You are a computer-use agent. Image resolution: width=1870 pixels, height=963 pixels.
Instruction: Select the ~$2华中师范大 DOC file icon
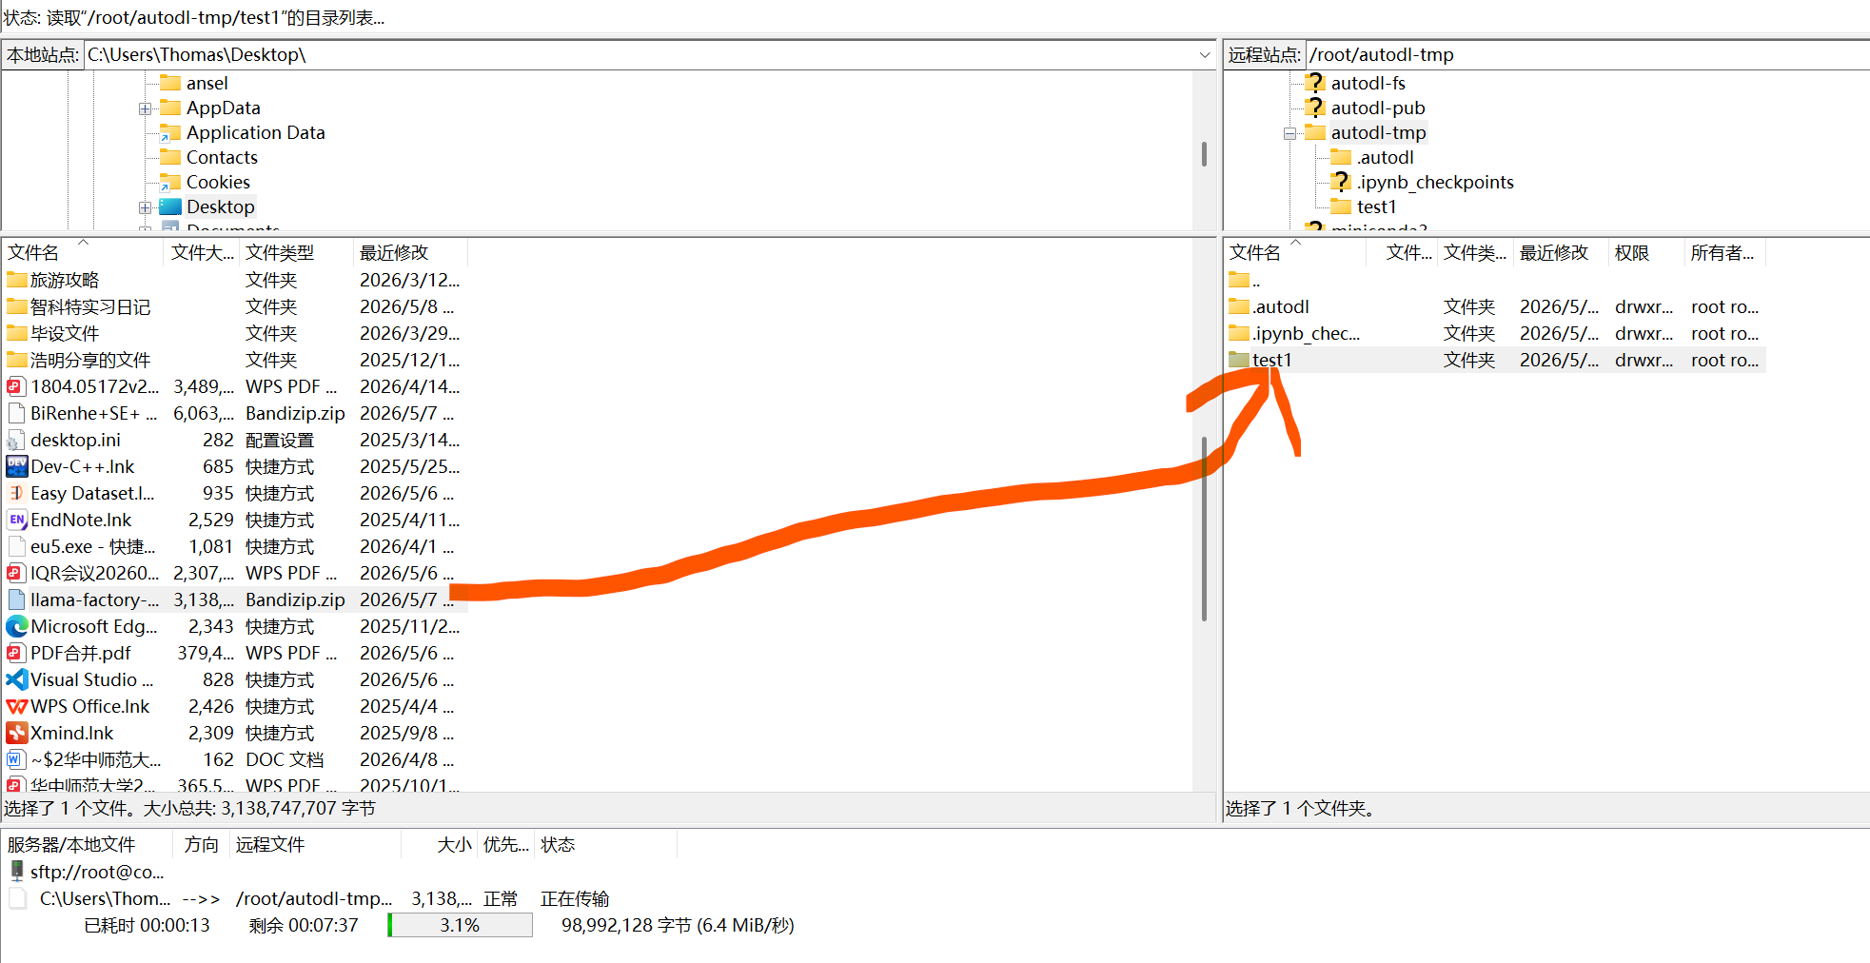[16, 759]
